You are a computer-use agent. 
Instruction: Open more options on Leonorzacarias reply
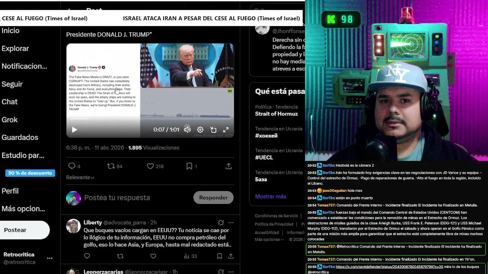click(x=231, y=272)
